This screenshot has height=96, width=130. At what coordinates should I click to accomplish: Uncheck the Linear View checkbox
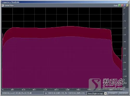point(3,5)
